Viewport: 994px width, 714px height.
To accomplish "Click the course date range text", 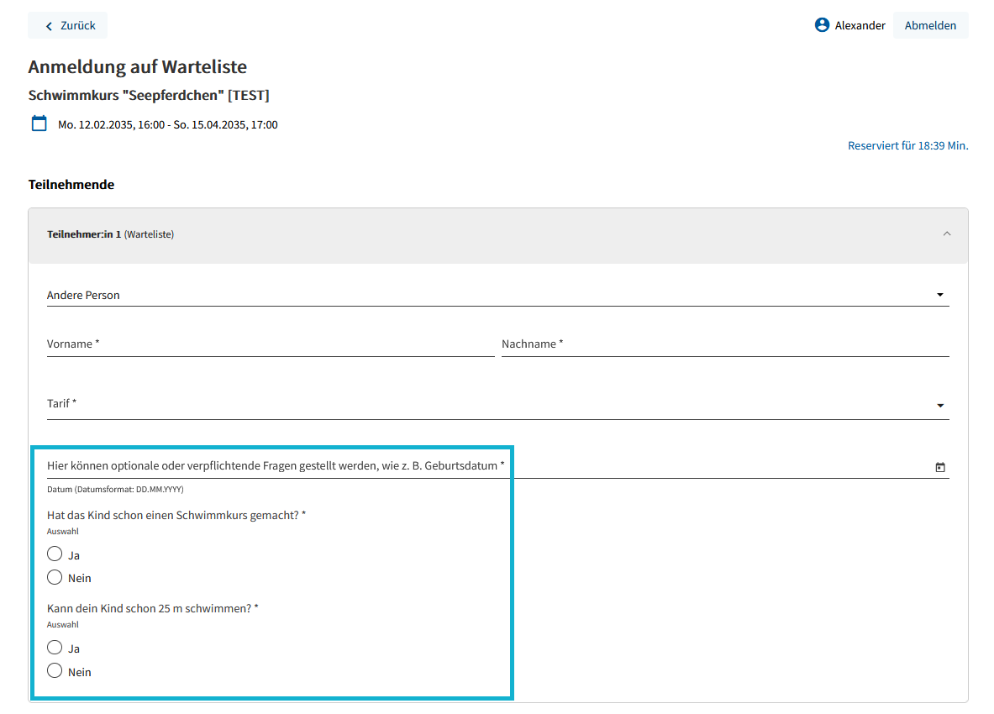I will click(167, 125).
